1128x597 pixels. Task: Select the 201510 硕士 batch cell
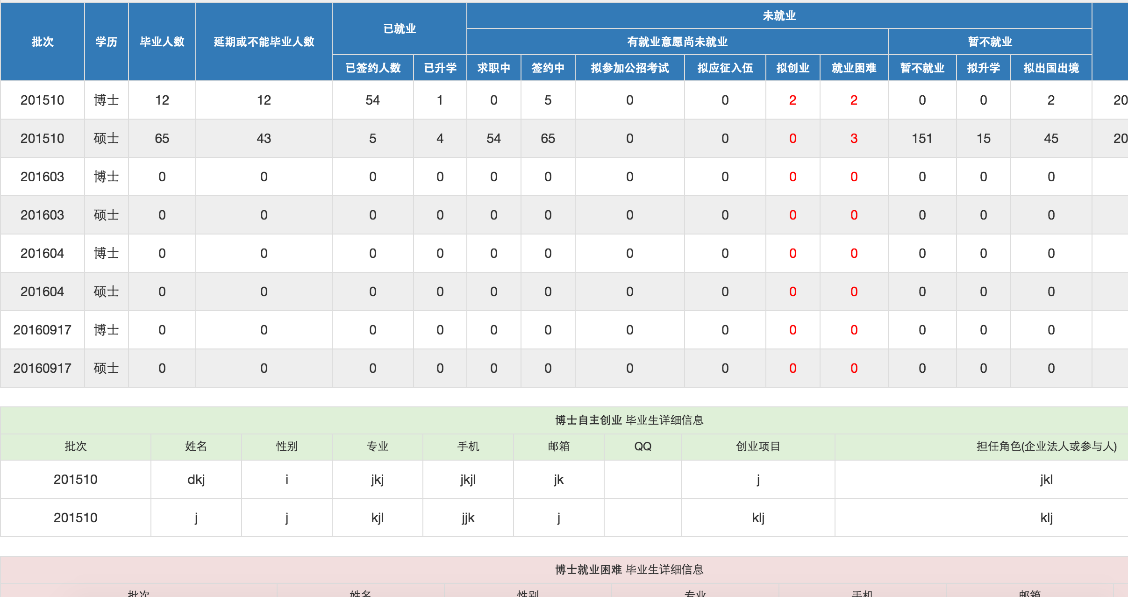pyautogui.click(x=43, y=138)
